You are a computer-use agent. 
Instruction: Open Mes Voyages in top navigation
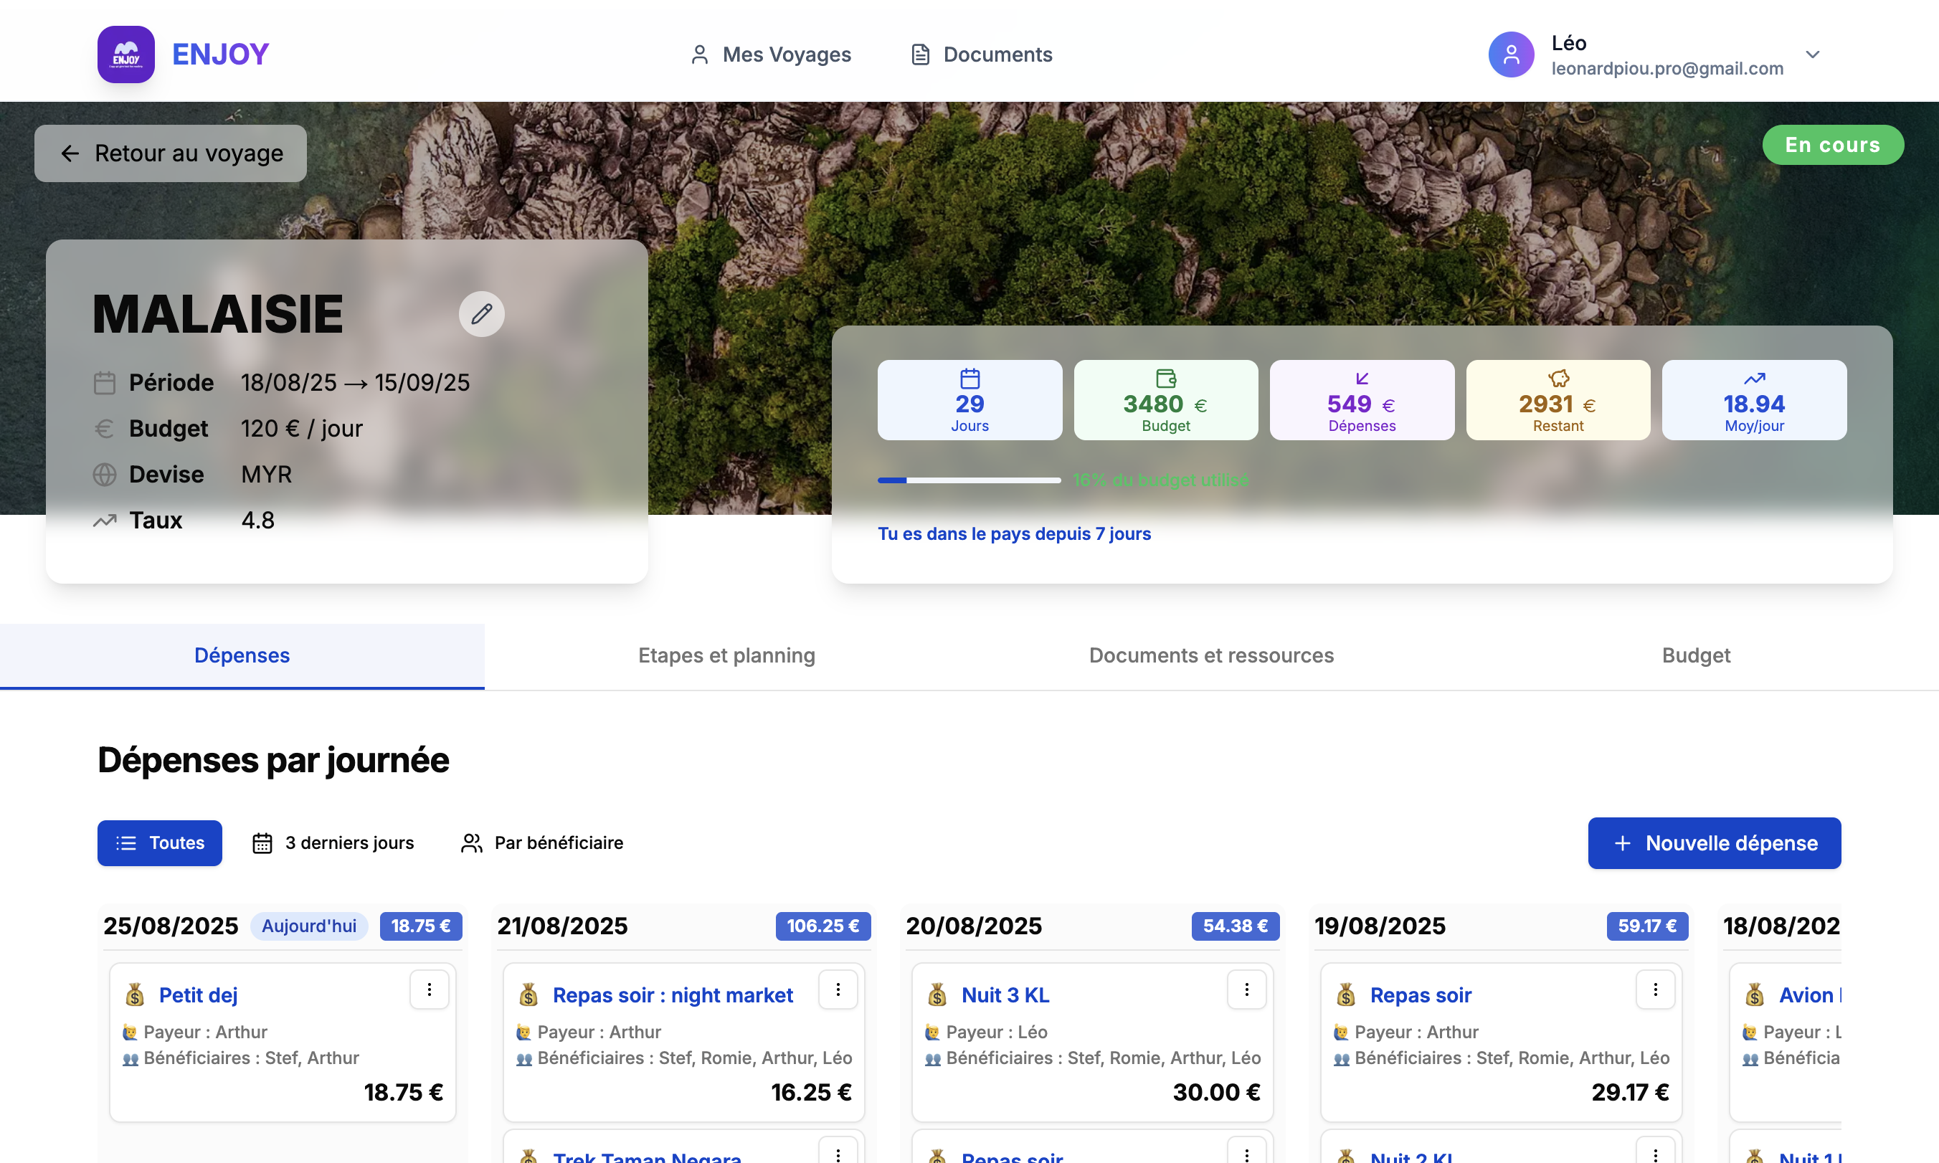click(770, 54)
